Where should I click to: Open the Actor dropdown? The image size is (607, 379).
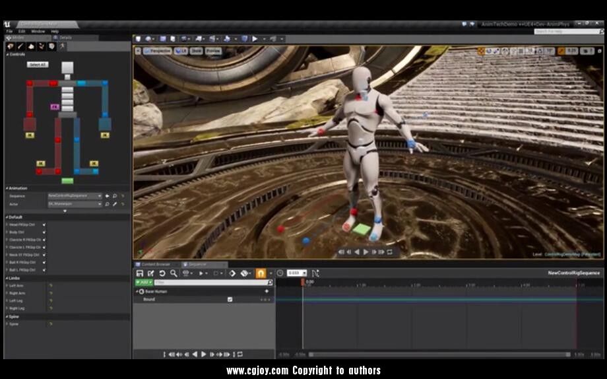point(75,204)
